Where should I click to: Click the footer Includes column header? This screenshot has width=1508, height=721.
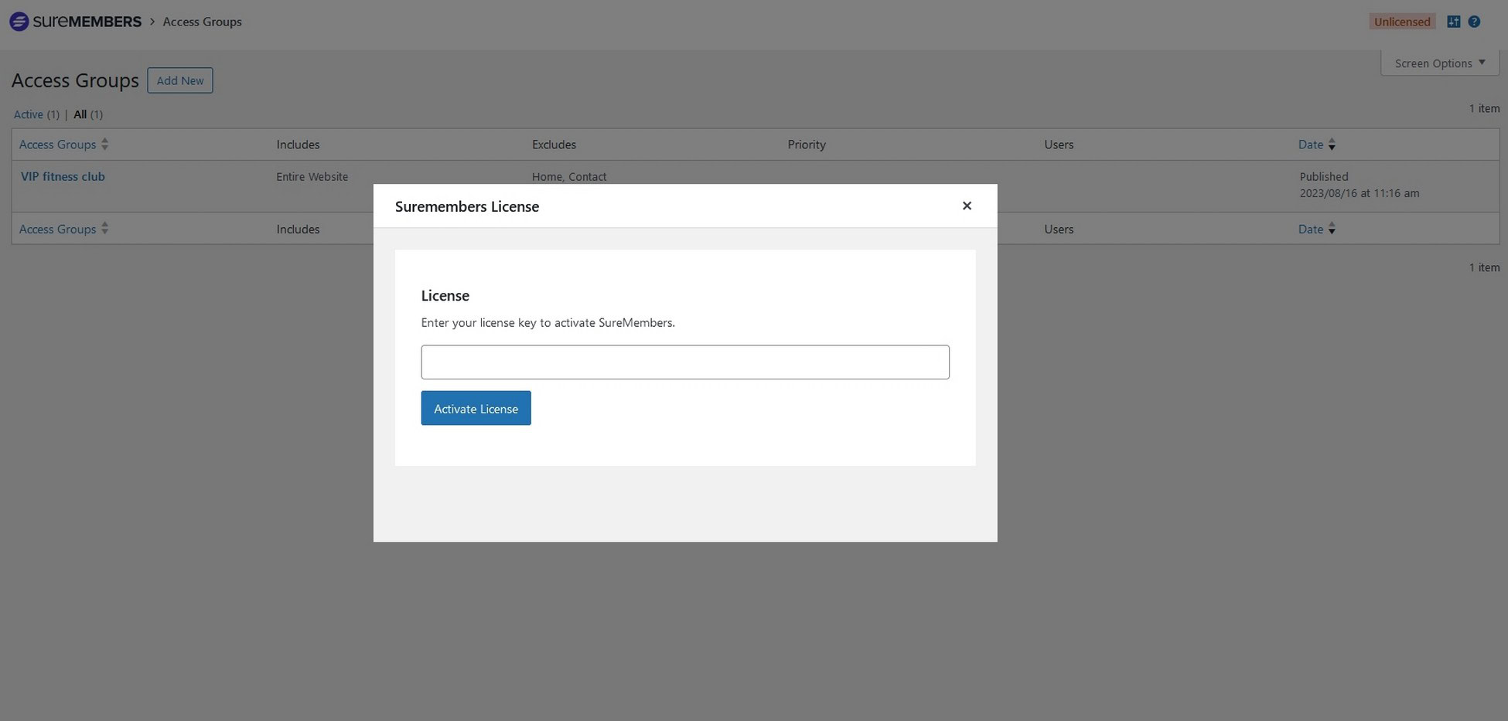click(x=298, y=229)
